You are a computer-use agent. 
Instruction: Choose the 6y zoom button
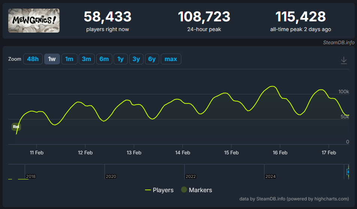(152, 59)
